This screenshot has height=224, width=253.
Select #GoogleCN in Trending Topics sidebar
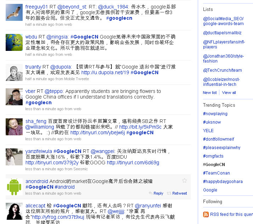point(214,165)
